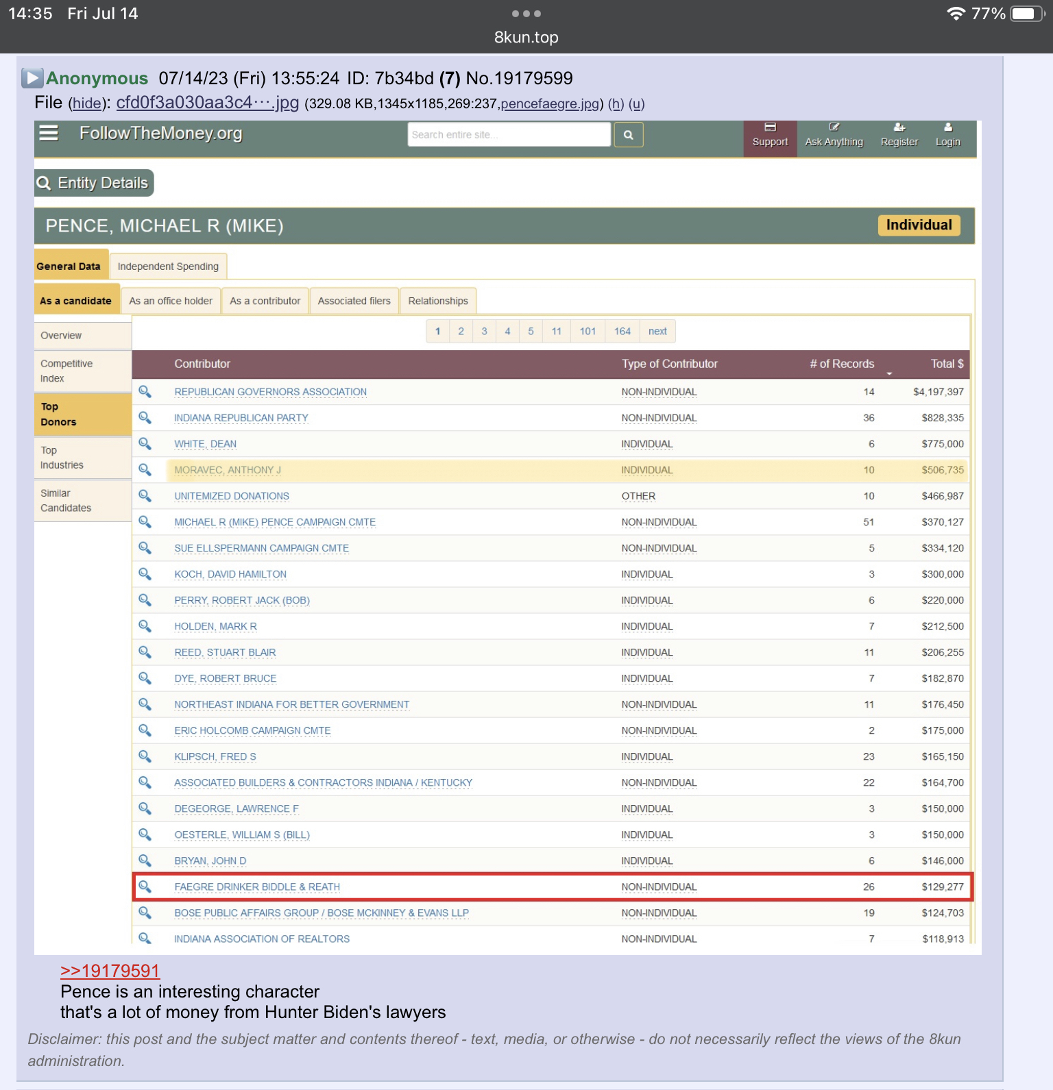This screenshot has height=1090, width=1053.
Task: Focus the Search entire site field
Action: (509, 135)
